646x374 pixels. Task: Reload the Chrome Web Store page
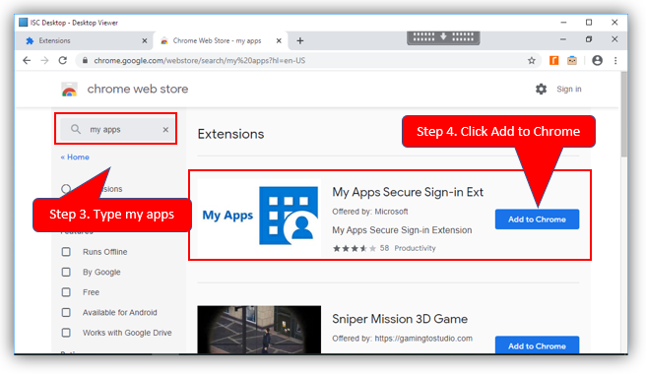pyautogui.click(x=63, y=61)
